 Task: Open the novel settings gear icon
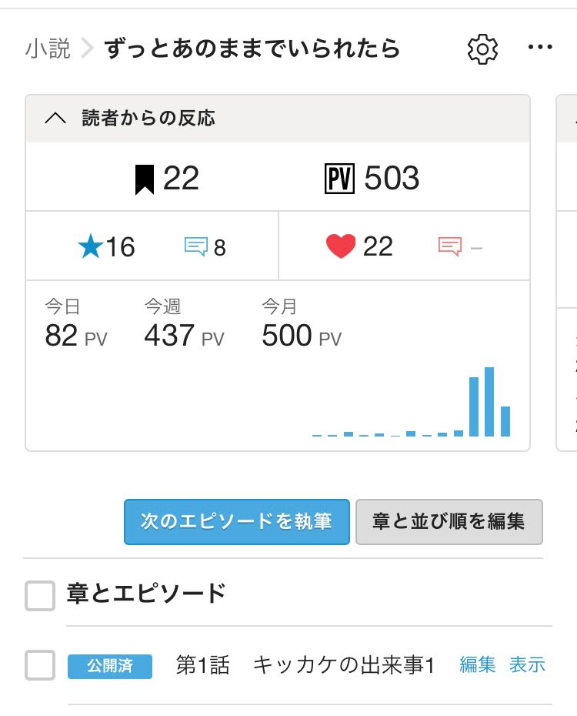[x=482, y=49]
